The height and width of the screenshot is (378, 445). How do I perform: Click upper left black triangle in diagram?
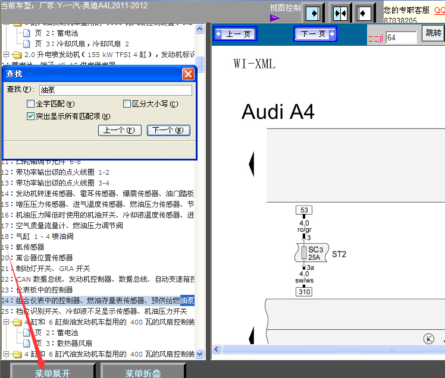(251, 164)
